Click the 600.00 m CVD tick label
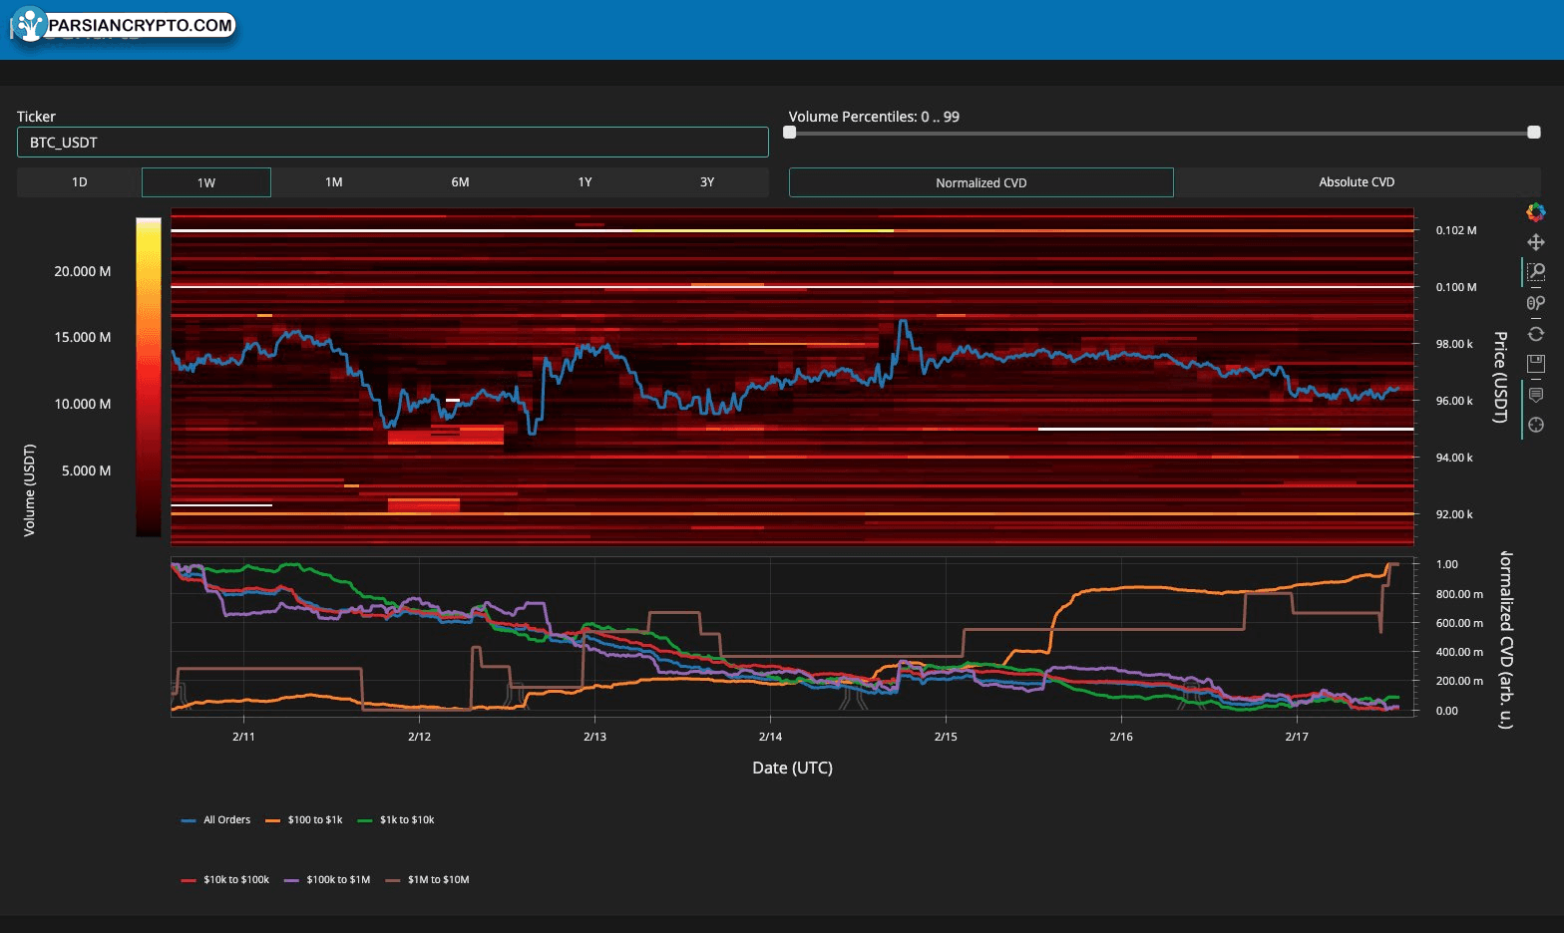 1459,623
